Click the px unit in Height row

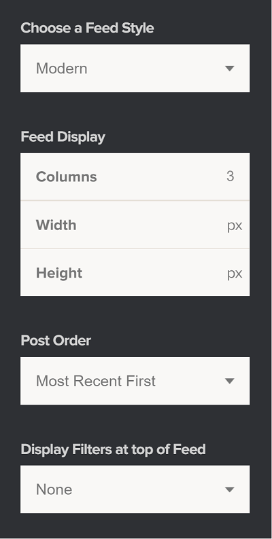pos(235,274)
